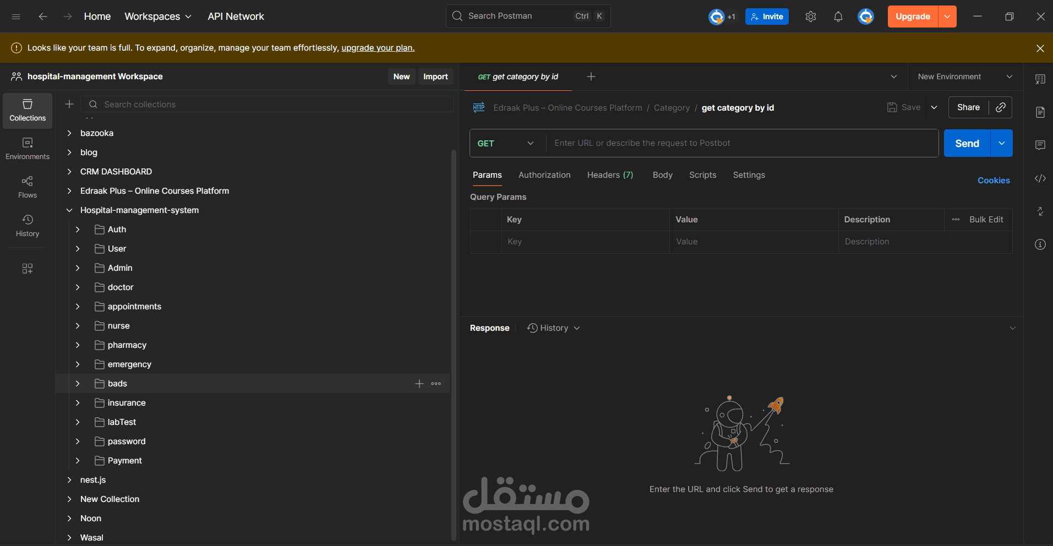Open the Collections sidebar panel
1053x546 pixels.
28,111
